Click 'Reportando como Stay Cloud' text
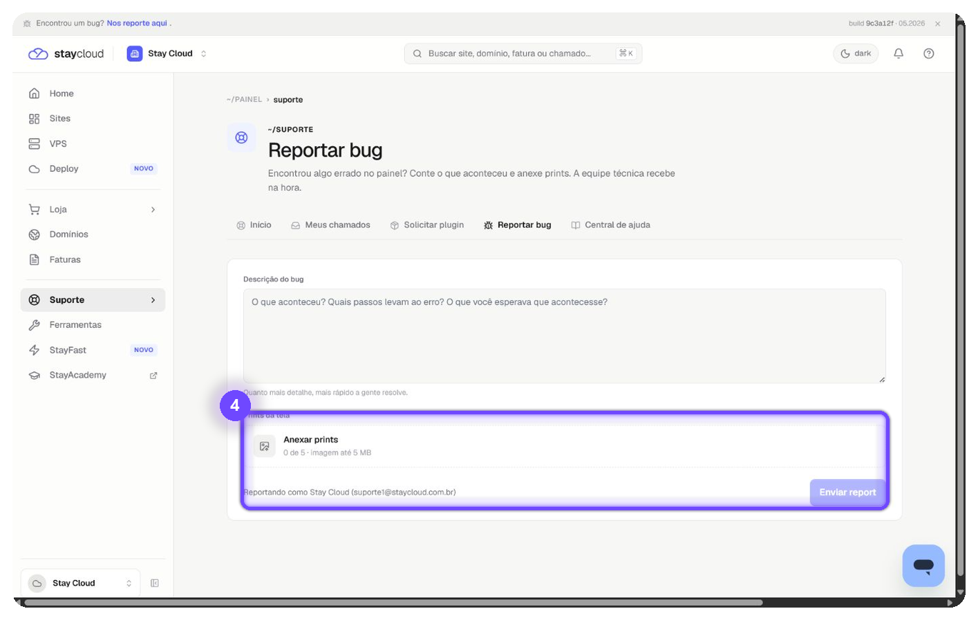Image resolution: width=978 pixels, height=620 pixels. tap(350, 492)
